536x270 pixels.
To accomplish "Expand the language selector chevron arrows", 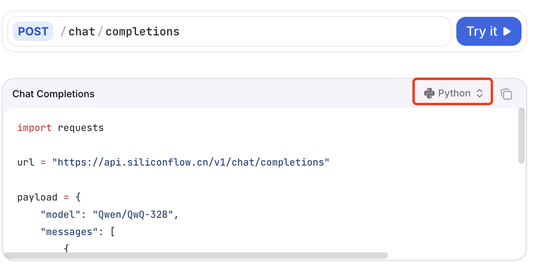I will coord(479,93).
